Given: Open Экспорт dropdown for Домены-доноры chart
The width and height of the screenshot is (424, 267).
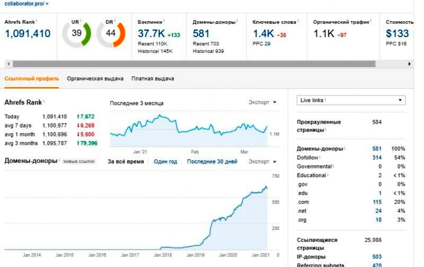Looking at the screenshot, I should pos(262,161).
